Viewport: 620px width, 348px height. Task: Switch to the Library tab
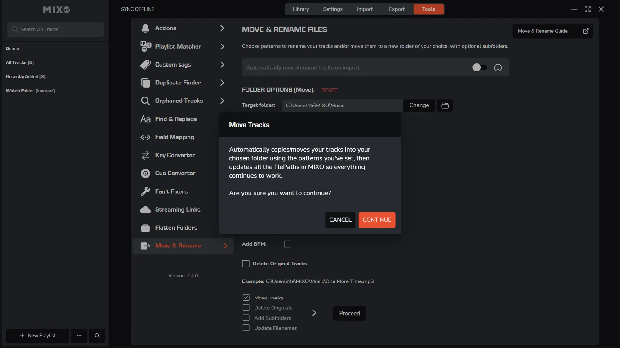click(x=301, y=9)
